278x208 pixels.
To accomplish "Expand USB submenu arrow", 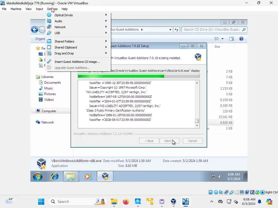I will click(106, 33).
